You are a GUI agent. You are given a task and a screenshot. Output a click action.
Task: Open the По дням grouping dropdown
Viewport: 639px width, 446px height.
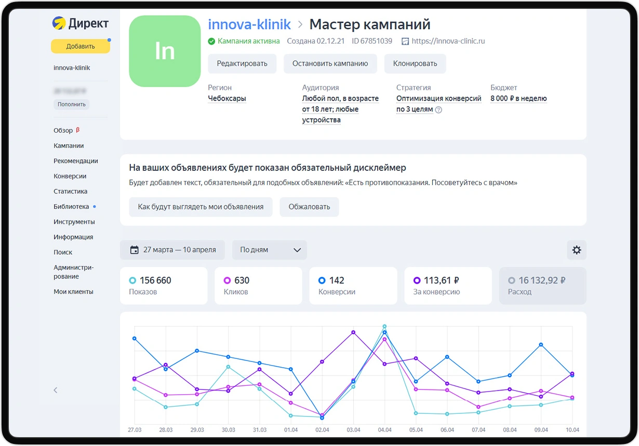coord(270,250)
